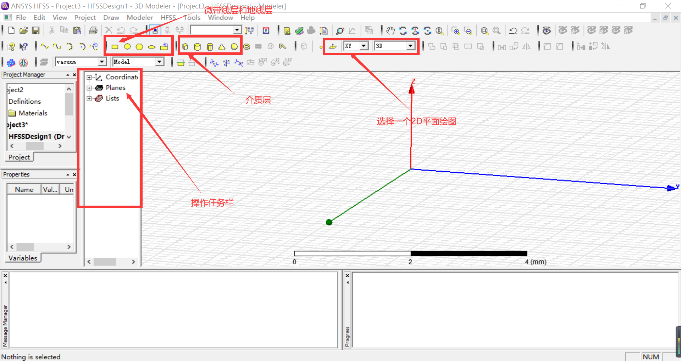Viewport: 681px width, 361px height.
Task: Activate the dynamic Zoom tool
Action: point(439,31)
